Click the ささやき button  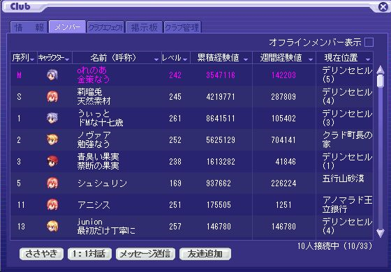tap(41, 254)
